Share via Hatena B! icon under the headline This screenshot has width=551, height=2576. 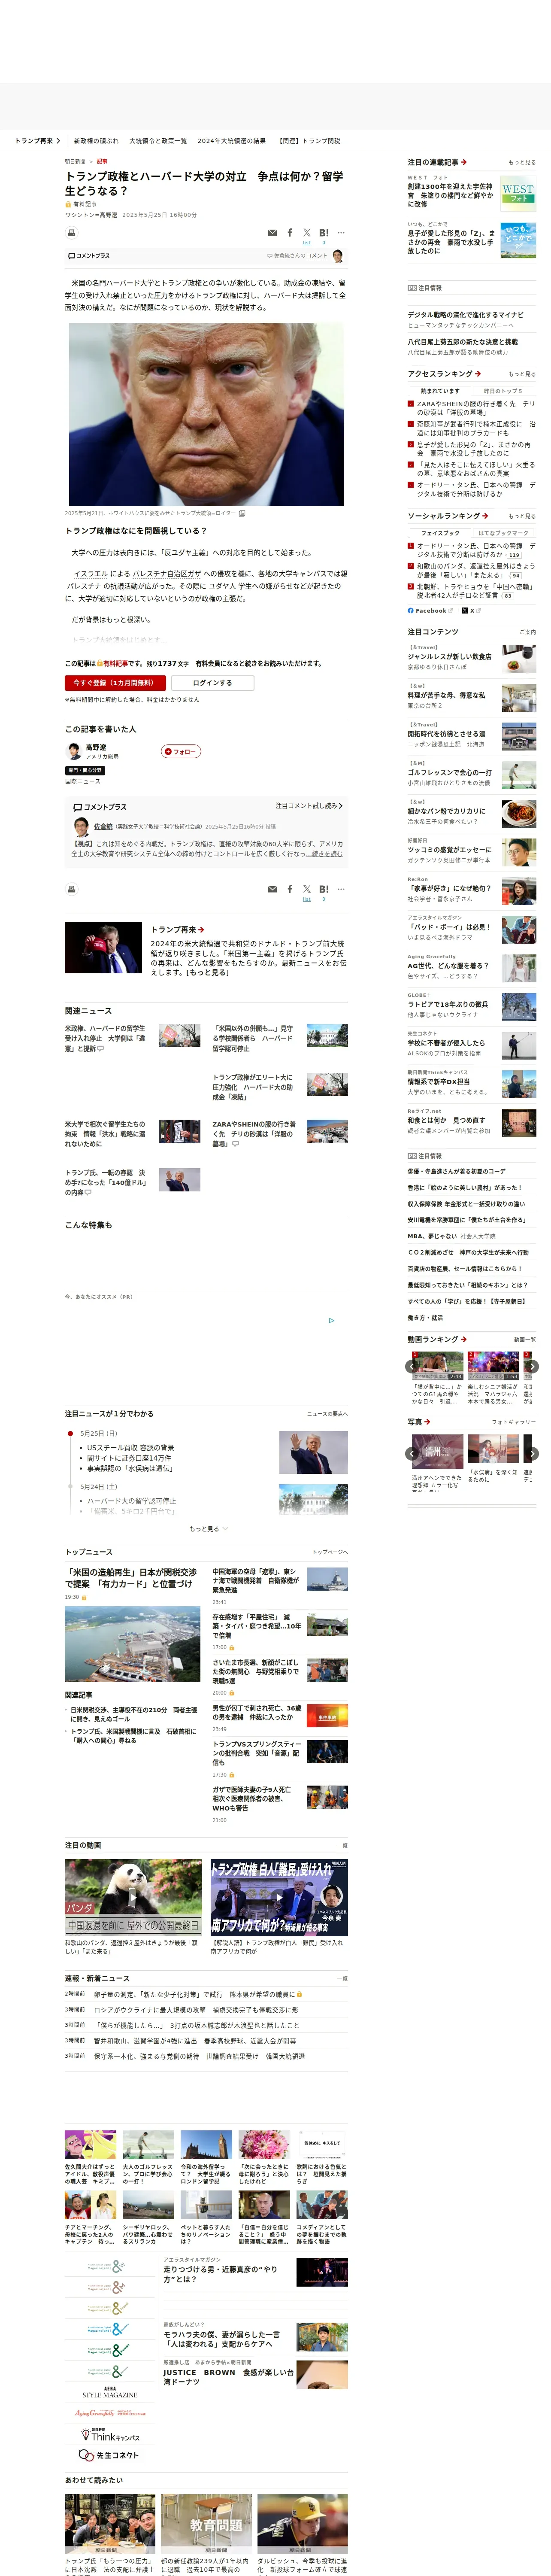click(323, 233)
